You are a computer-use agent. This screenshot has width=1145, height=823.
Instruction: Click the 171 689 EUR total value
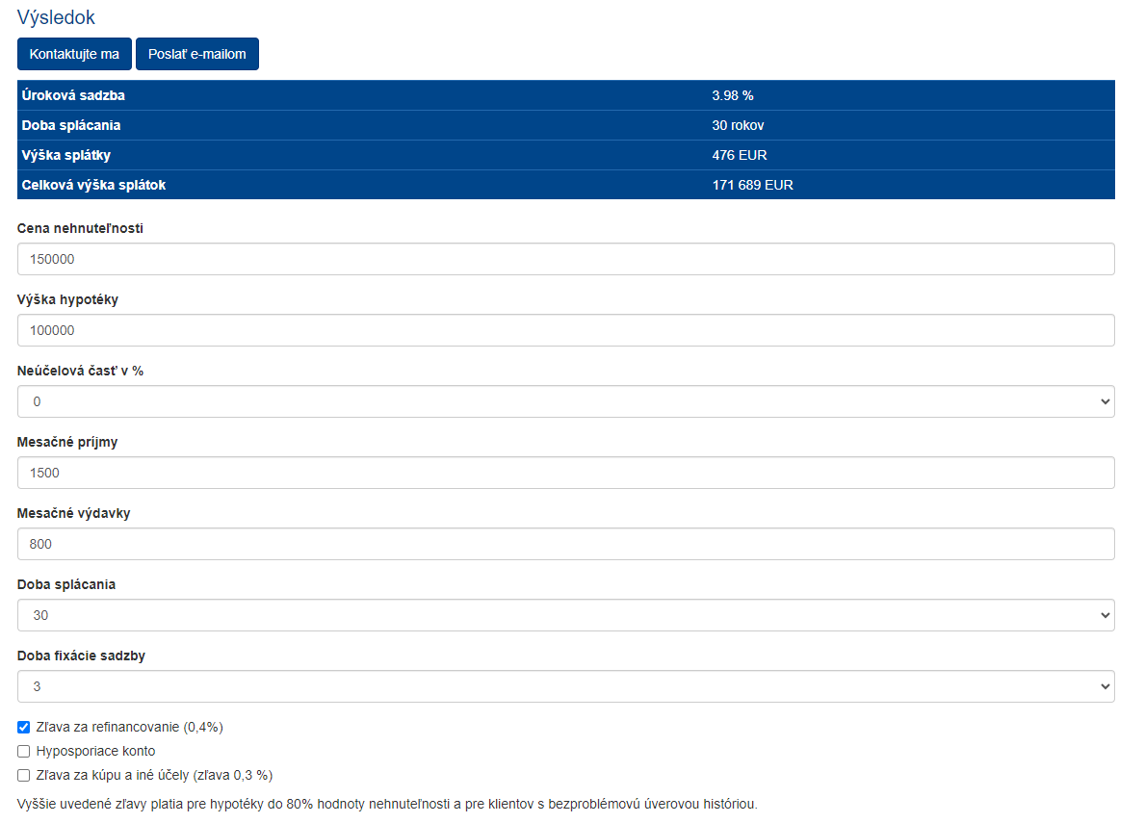click(752, 185)
